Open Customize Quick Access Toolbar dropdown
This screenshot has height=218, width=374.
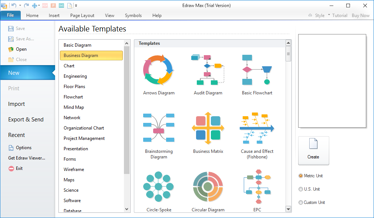pos(76,5)
